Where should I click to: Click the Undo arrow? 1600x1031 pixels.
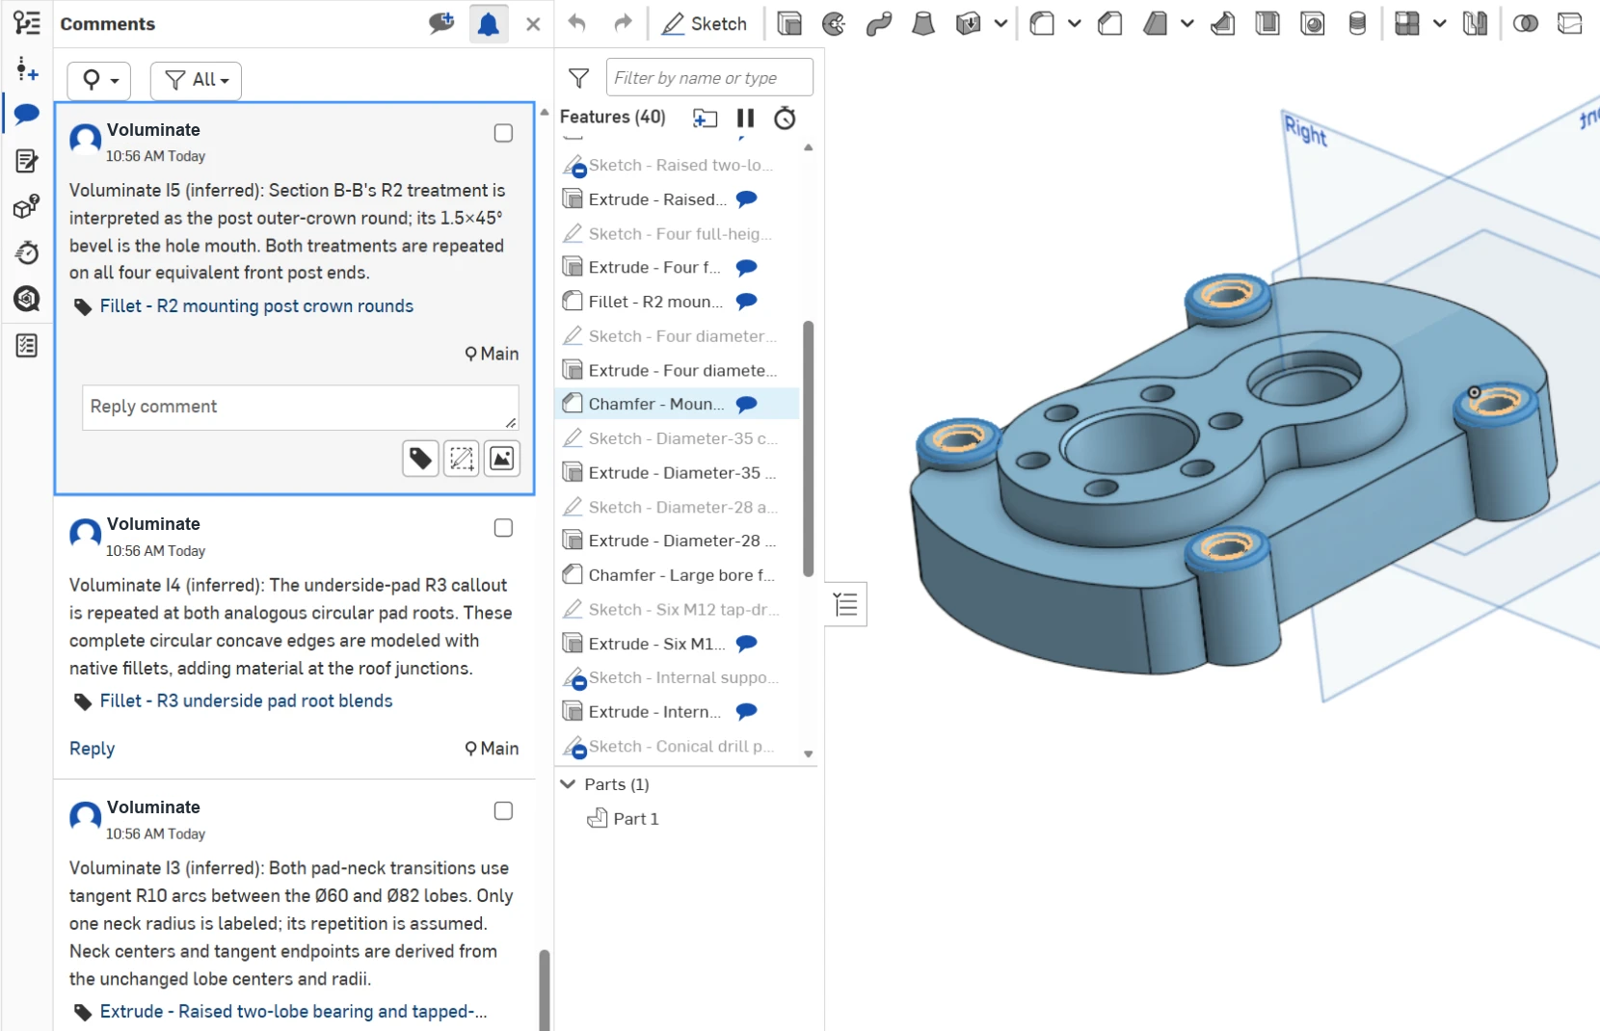(x=577, y=23)
